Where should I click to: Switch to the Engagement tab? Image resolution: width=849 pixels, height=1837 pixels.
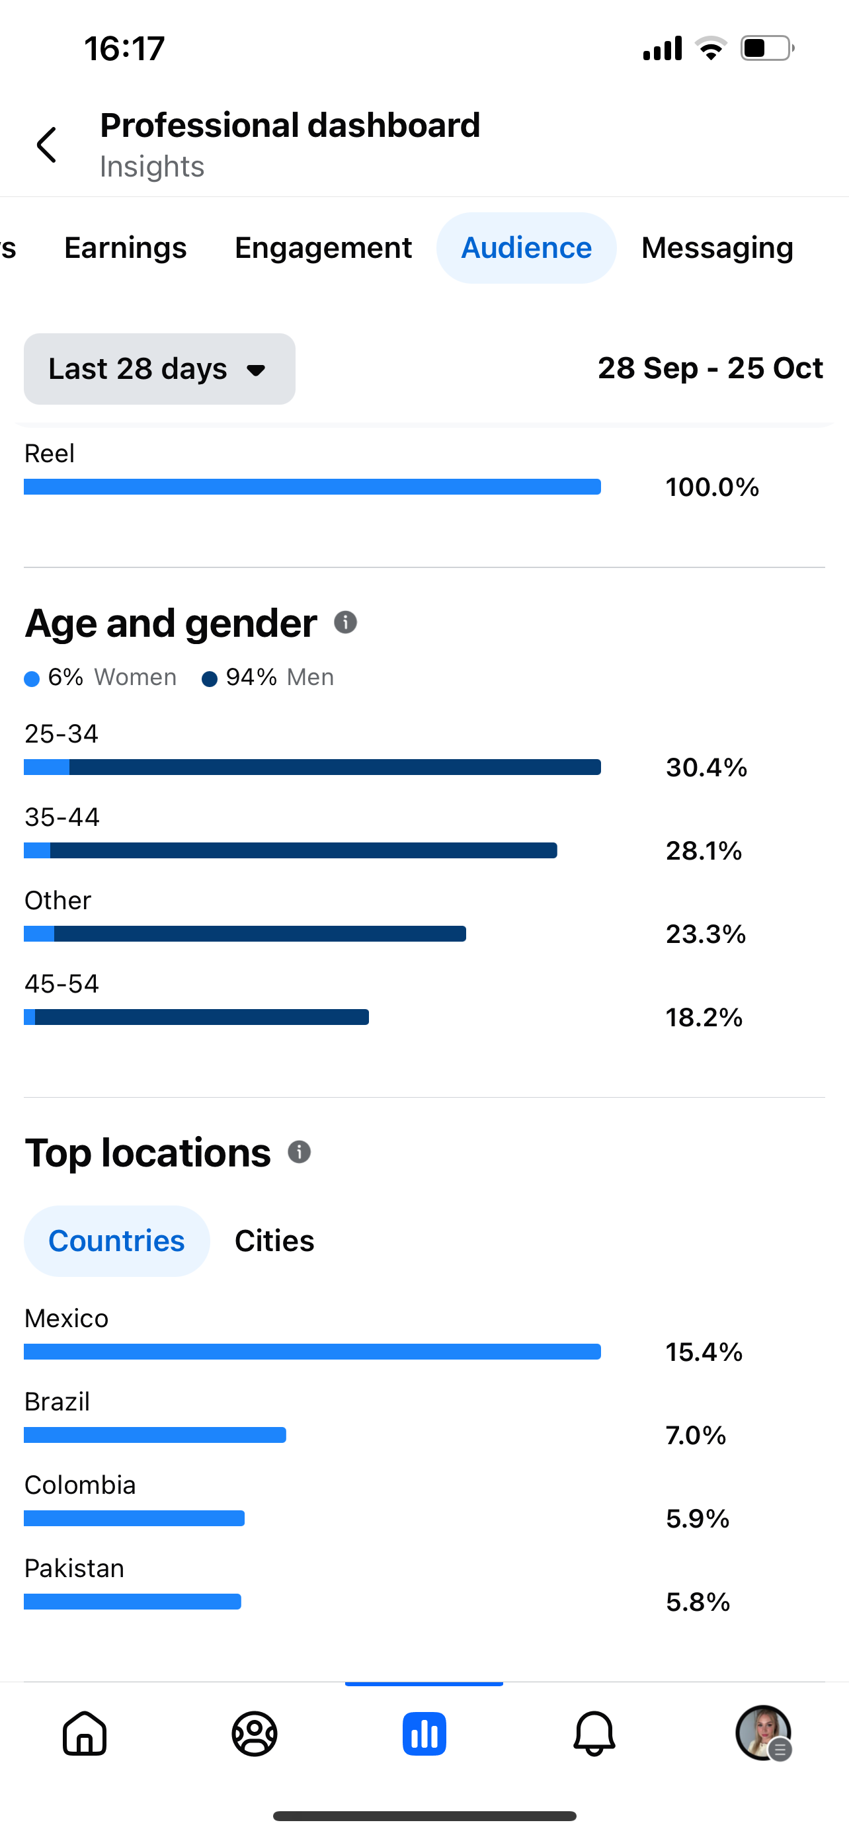(x=323, y=248)
